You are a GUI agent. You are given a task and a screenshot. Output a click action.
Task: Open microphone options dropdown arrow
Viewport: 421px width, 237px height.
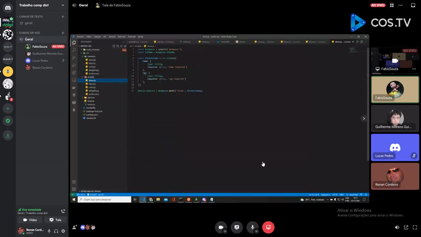click(x=257, y=231)
